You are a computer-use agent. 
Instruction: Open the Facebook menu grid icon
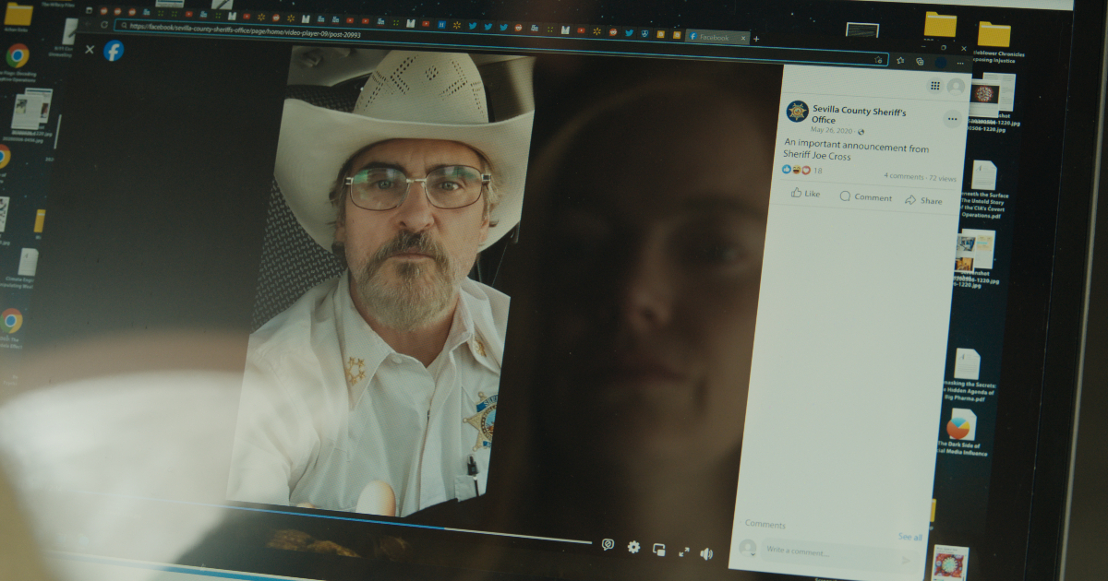click(x=934, y=86)
